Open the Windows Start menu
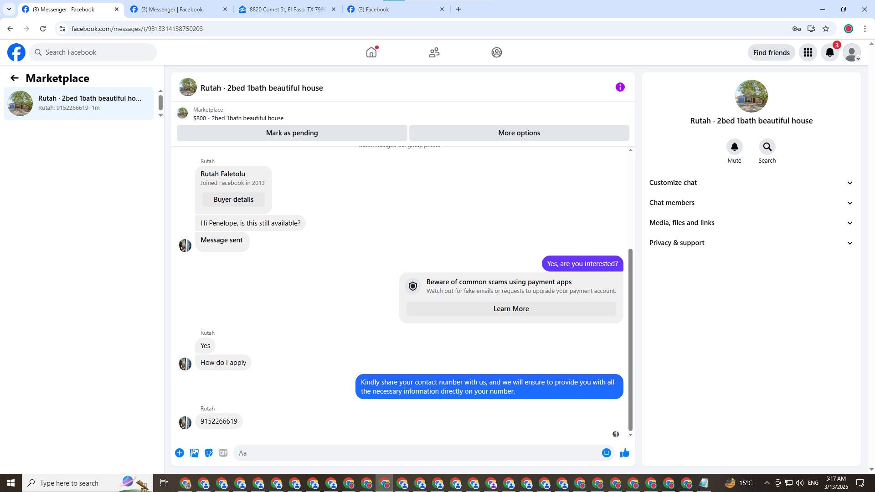Screen dimensions: 875x492 [11, 483]
